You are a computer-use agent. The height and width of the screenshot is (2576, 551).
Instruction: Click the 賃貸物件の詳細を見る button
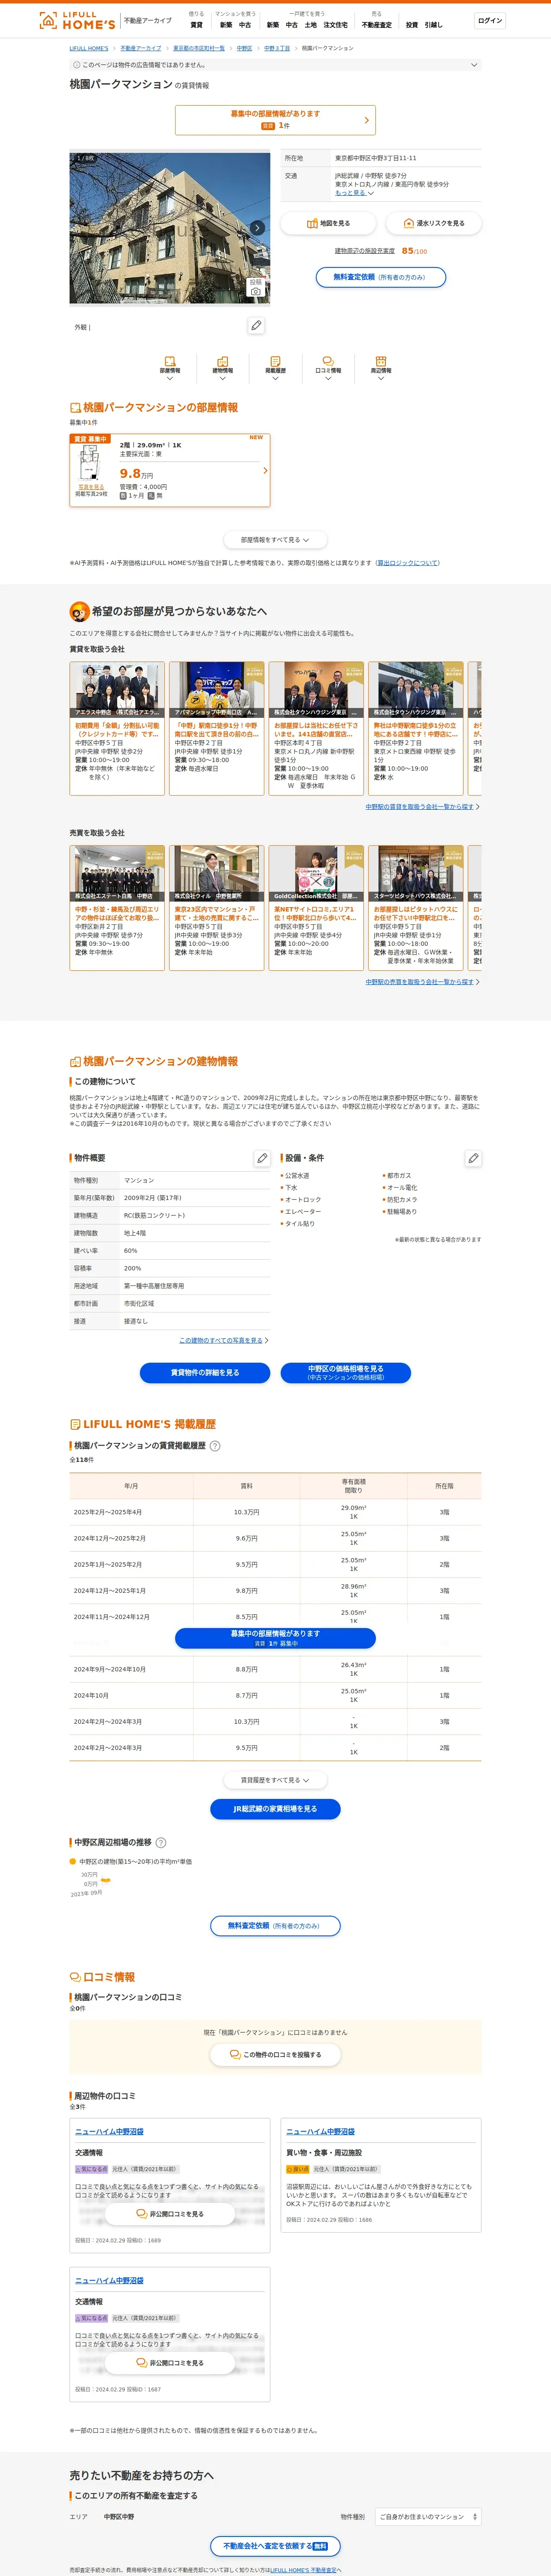205,1373
